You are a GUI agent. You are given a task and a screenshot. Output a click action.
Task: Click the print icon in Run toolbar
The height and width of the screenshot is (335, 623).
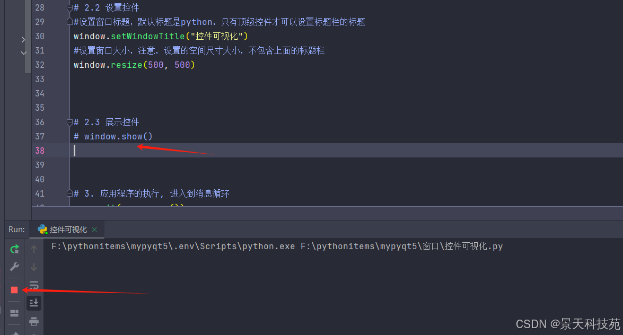34,321
